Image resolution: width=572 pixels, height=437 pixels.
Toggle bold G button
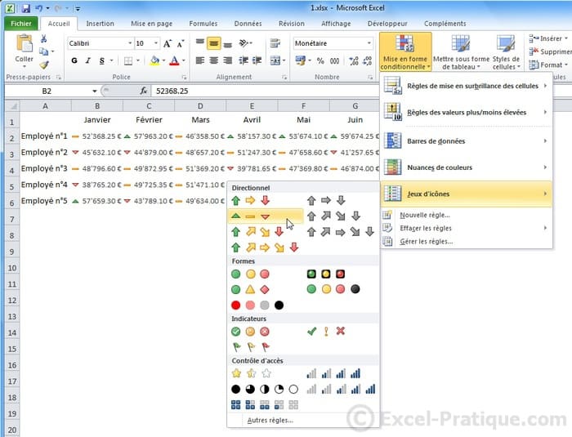[74, 60]
